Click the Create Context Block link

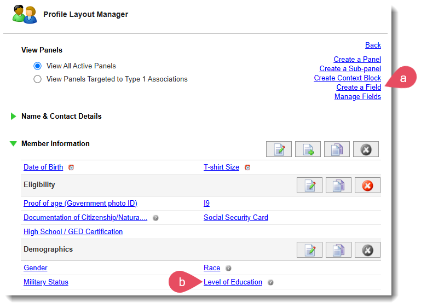tap(347, 78)
